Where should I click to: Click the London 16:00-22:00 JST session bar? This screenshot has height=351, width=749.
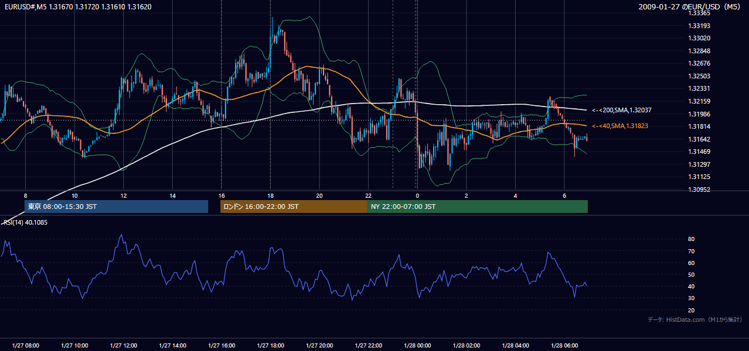click(294, 207)
